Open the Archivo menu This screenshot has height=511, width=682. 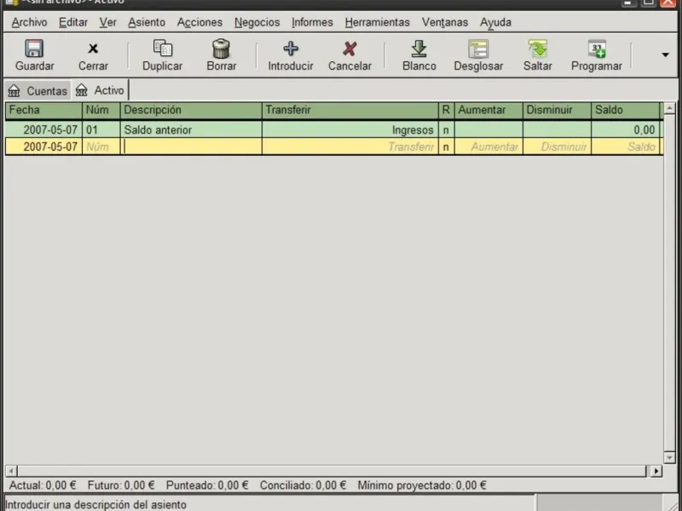pyautogui.click(x=29, y=22)
